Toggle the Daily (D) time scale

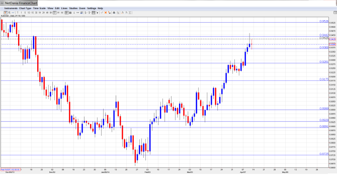pyautogui.click(x=55, y=13)
